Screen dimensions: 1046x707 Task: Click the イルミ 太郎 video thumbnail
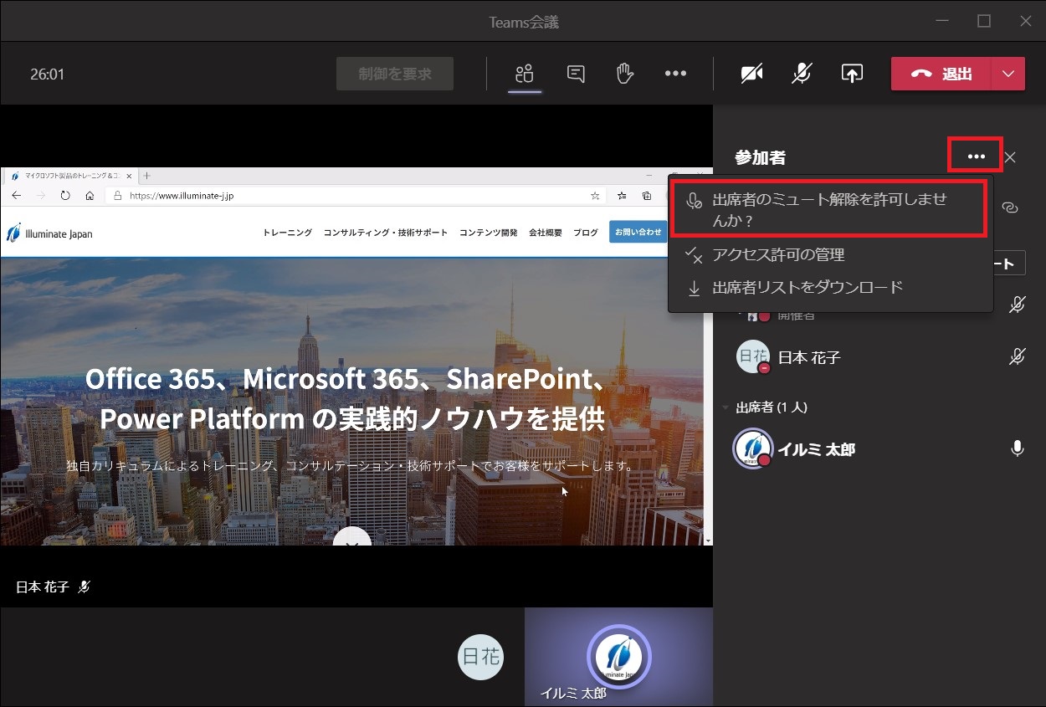pos(618,658)
